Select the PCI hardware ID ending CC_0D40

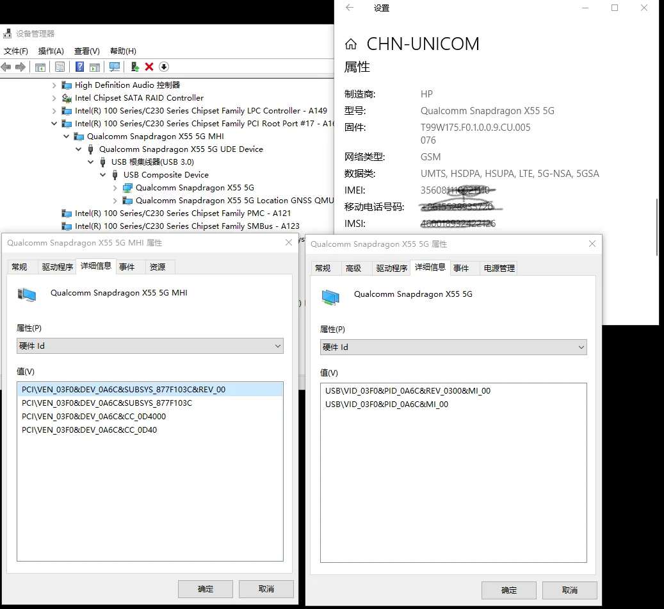[150, 430]
